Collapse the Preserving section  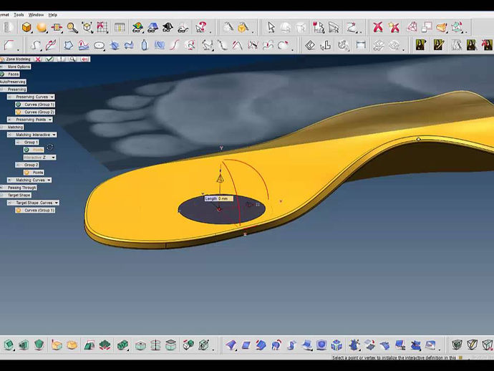pyautogui.click(x=1, y=90)
